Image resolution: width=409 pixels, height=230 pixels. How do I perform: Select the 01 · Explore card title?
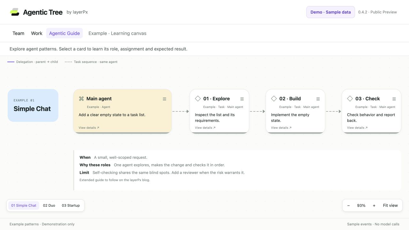(217, 99)
